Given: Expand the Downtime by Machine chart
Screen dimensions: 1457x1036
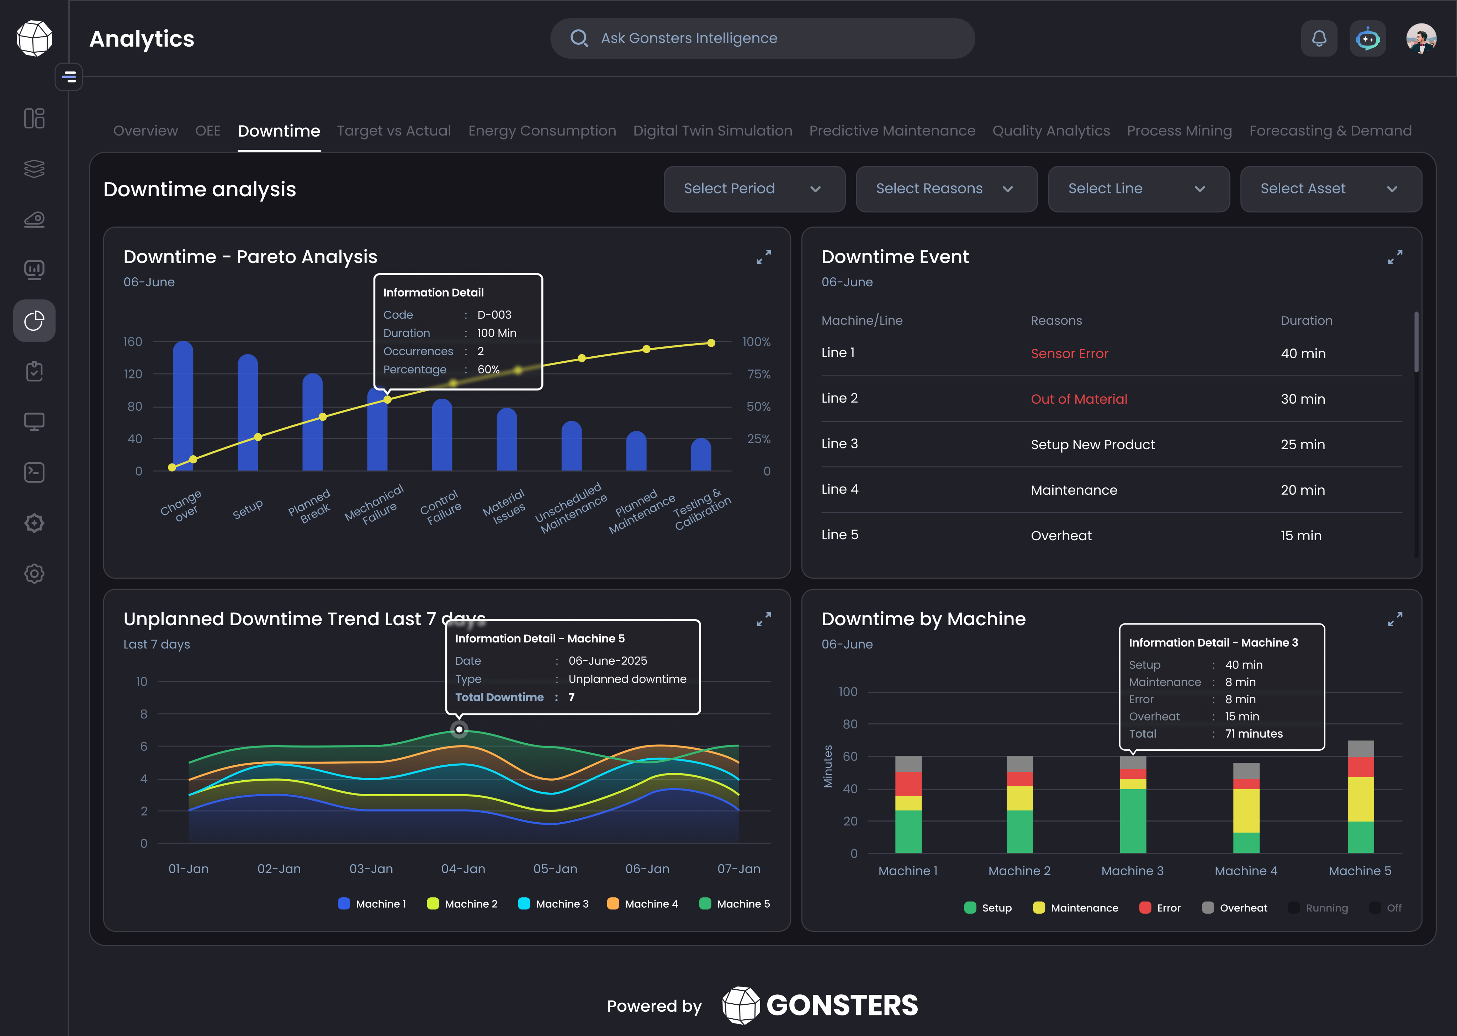Looking at the screenshot, I should (1394, 620).
